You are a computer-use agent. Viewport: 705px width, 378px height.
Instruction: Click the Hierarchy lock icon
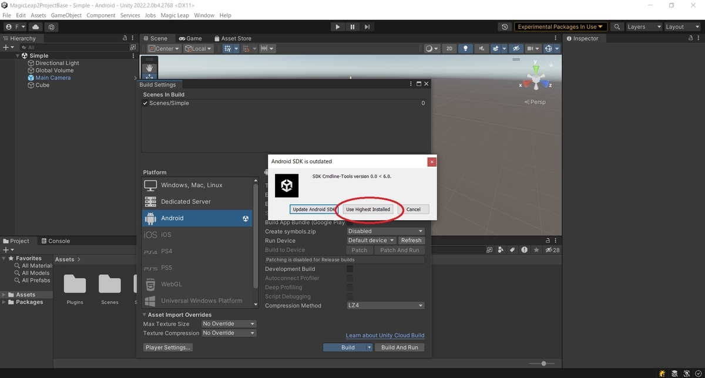(x=125, y=38)
